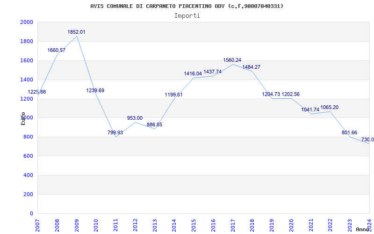Select data label 1225.88
This screenshot has width=374, height=234.
pyautogui.click(x=37, y=92)
